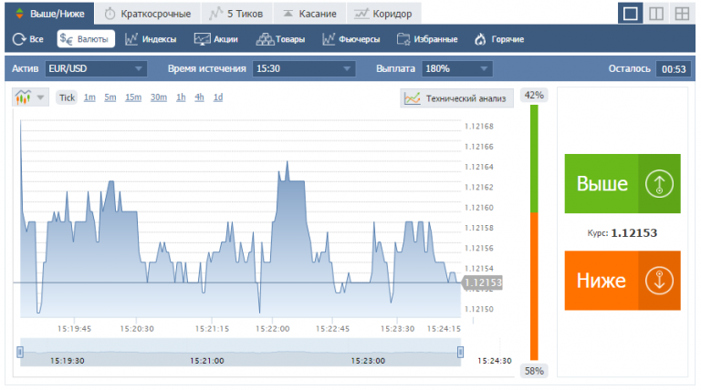Select the 5m chart interval
Image resolution: width=701 pixels, height=390 pixels.
(x=110, y=97)
